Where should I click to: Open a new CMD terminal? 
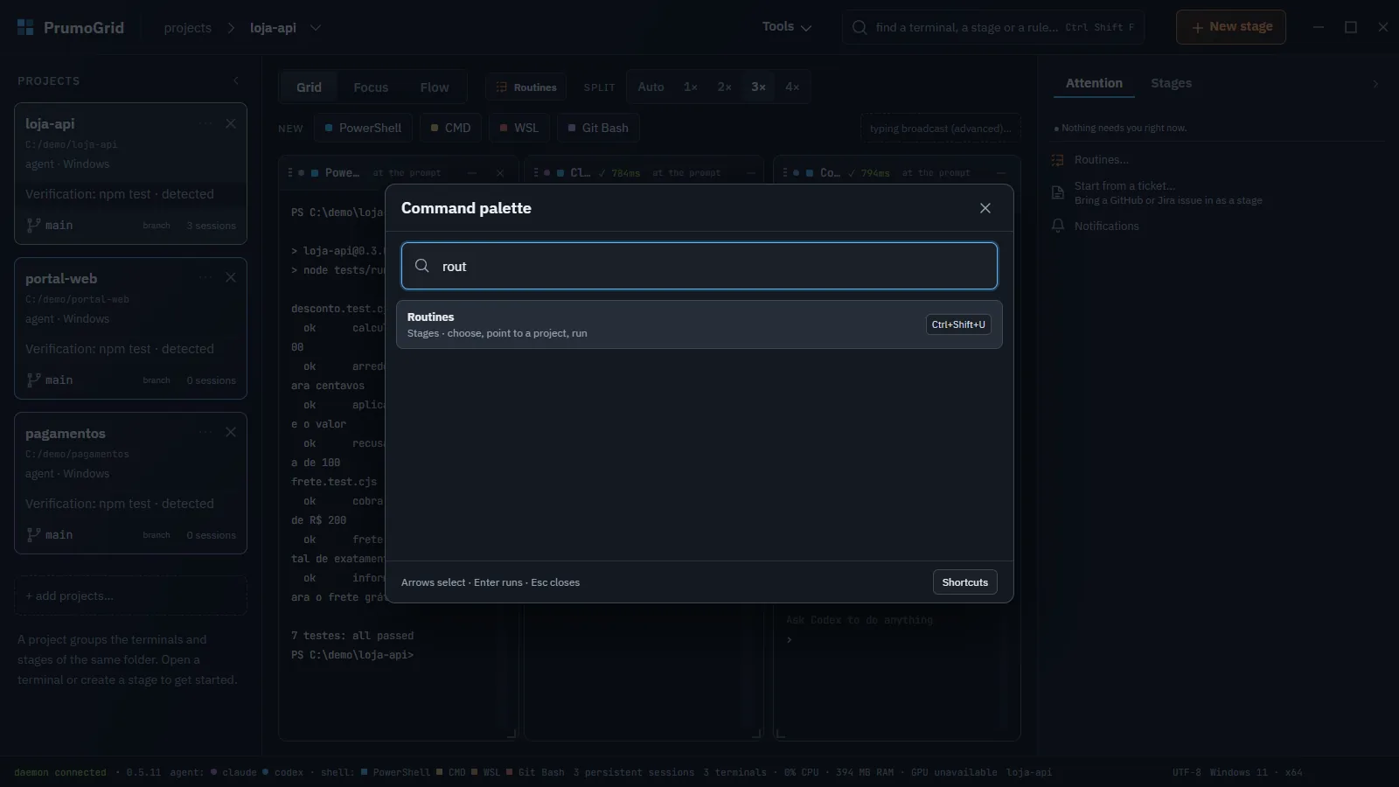point(450,128)
